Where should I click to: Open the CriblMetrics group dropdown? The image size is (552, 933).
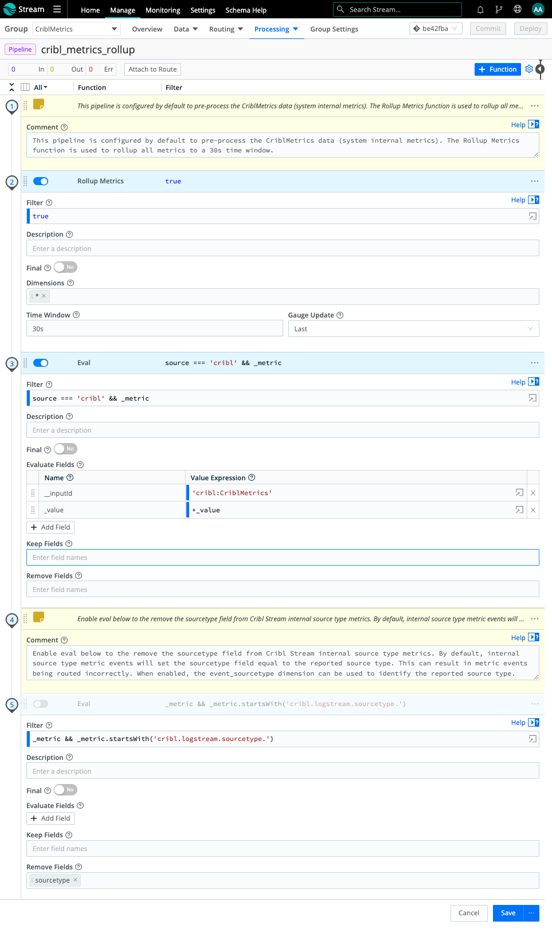pyautogui.click(x=76, y=29)
